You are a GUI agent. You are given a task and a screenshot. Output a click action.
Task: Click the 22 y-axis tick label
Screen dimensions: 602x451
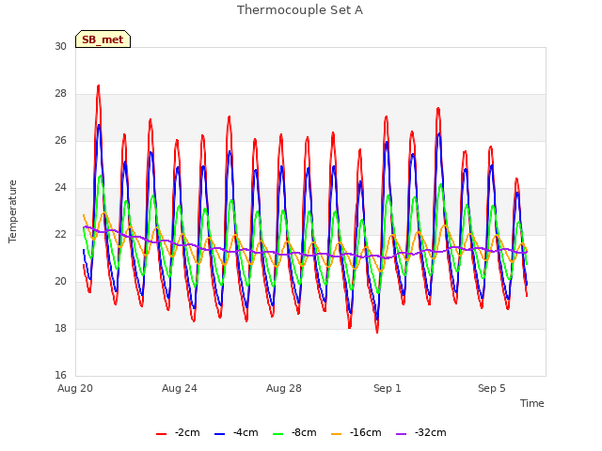point(60,234)
